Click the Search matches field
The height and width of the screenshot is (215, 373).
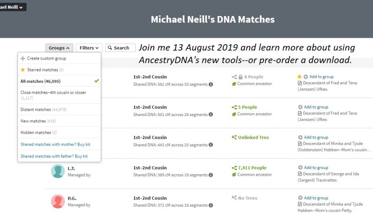click(x=121, y=48)
